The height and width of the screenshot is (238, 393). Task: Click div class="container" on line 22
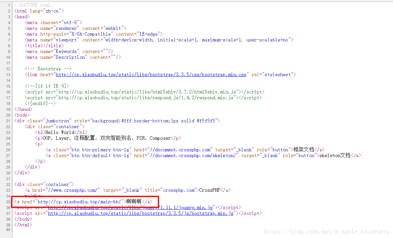coord(55,127)
